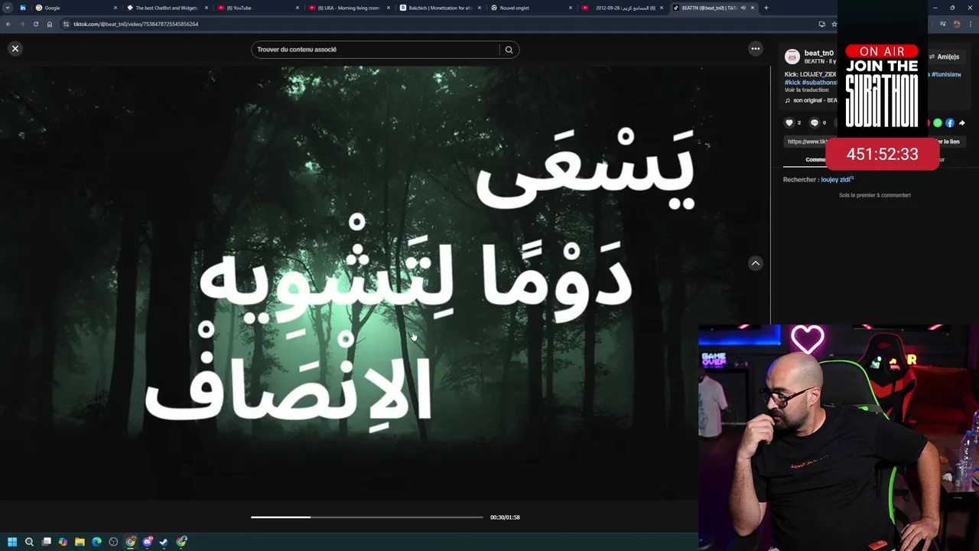
Task: Open the share arrow options
Action: [961, 122]
